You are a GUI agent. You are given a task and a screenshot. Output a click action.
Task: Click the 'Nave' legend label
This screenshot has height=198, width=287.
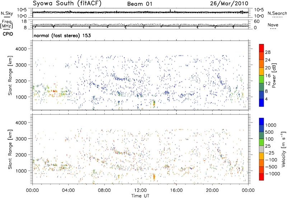(273, 25)
